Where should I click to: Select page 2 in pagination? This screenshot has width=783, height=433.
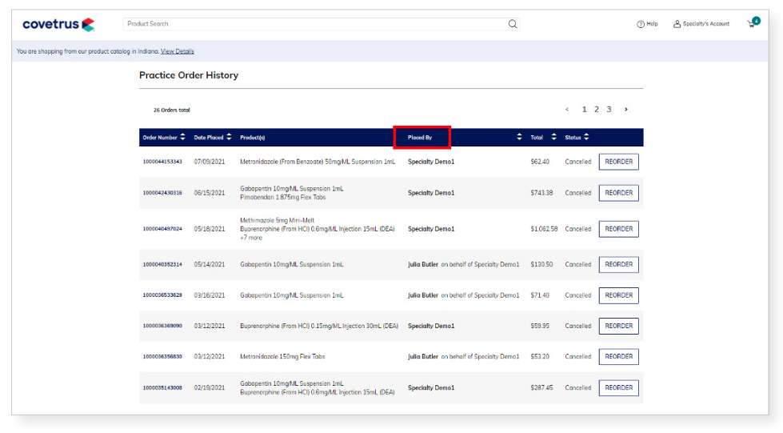tap(596, 110)
